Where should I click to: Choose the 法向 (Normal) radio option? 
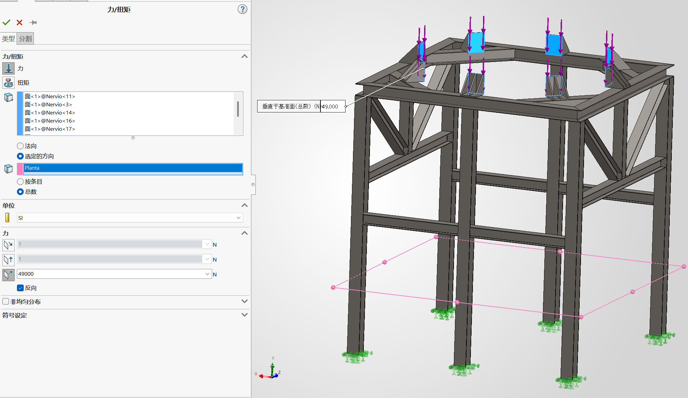[20, 146]
